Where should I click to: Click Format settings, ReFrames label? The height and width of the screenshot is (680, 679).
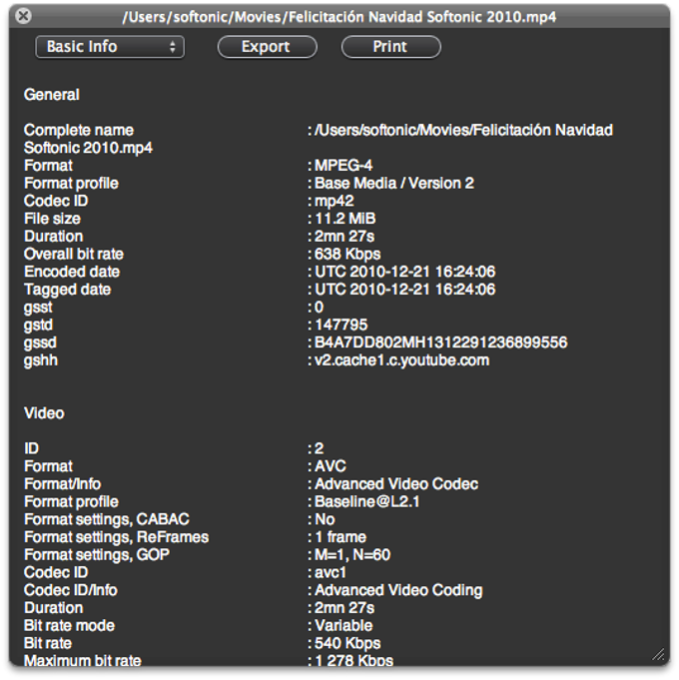tap(116, 537)
